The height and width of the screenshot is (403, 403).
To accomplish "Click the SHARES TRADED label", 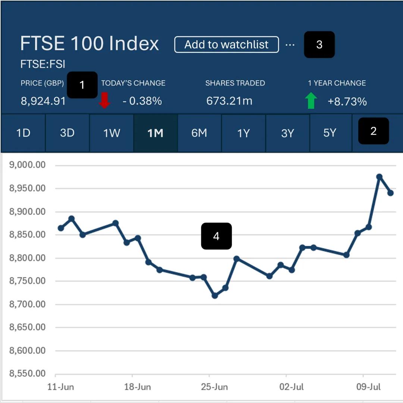I will point(235,83).
